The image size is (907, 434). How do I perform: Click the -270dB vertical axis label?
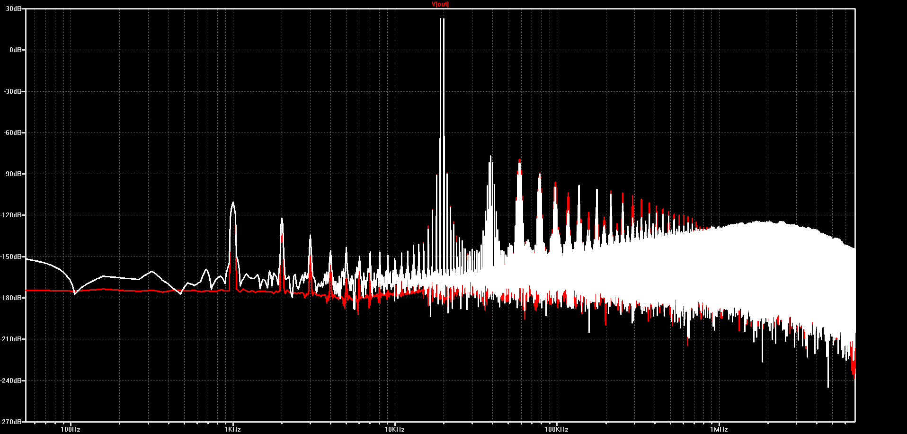point(11,421)
